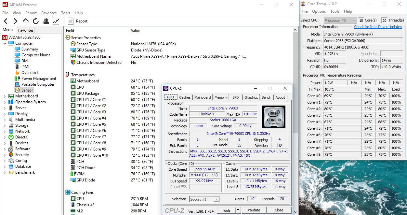
Task: Click the Security shield icon in tree
Action: click(11, 155)
